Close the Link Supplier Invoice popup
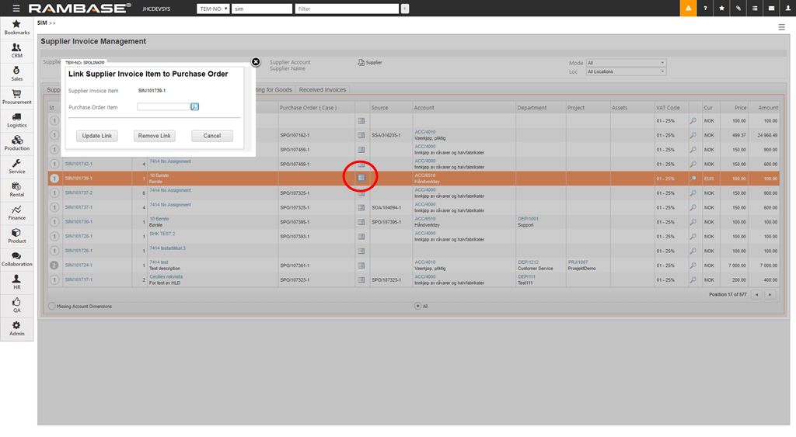 point(255,61)
